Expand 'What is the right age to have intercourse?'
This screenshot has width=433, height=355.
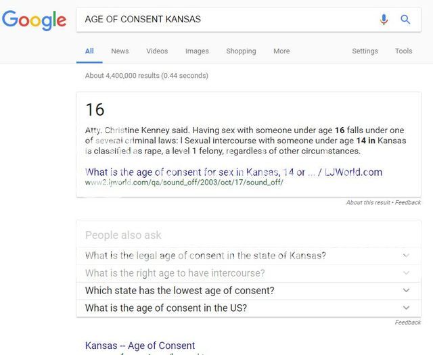248,273
